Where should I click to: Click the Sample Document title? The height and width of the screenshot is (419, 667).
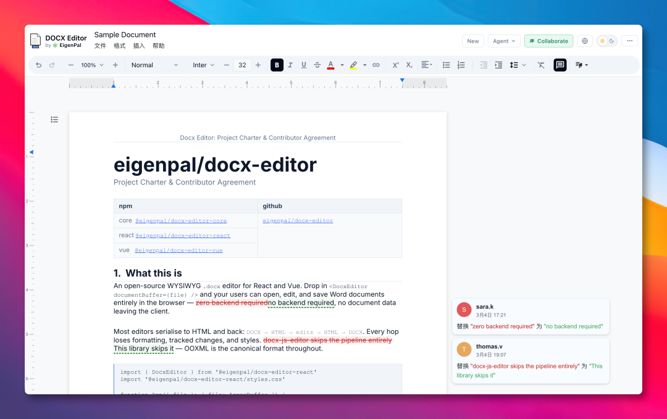pos(125,35)
